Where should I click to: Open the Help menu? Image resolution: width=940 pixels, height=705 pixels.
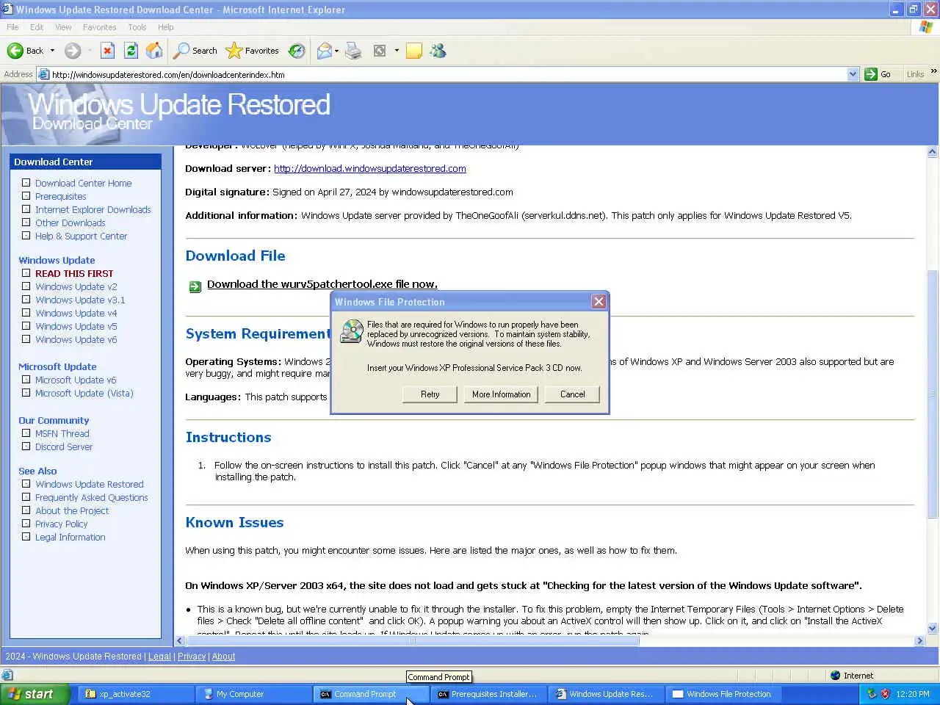(x=166, y=27)
